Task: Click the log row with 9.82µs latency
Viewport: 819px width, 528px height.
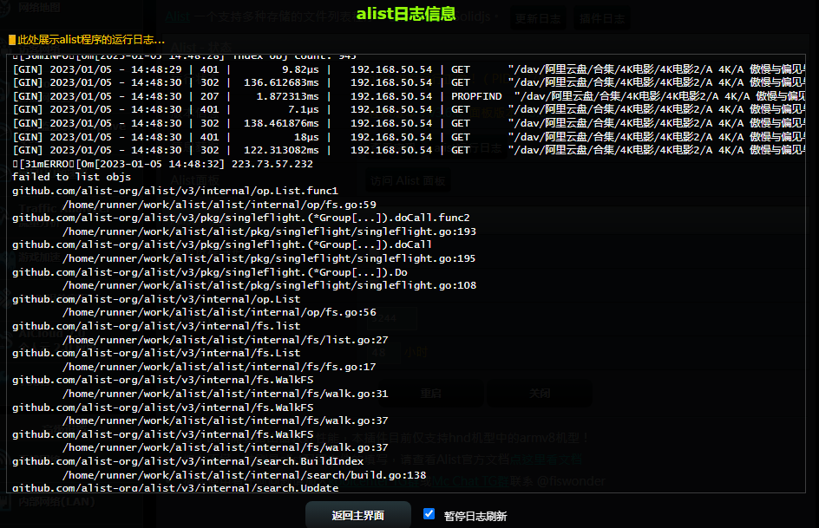Action: tap(409, 69)
